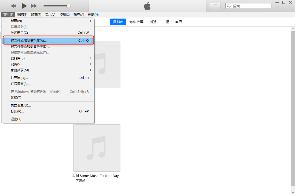
Task: Switch to the 浏览 tab
Action: pyautogui.click(x=153, y=22)
